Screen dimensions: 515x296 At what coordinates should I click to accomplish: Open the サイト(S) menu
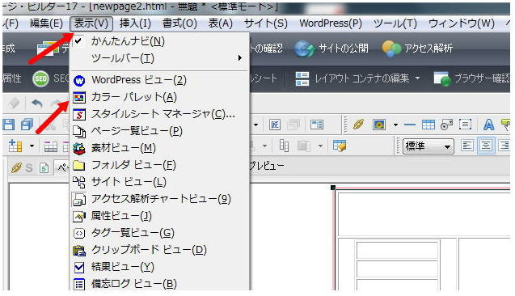(266, 23)
